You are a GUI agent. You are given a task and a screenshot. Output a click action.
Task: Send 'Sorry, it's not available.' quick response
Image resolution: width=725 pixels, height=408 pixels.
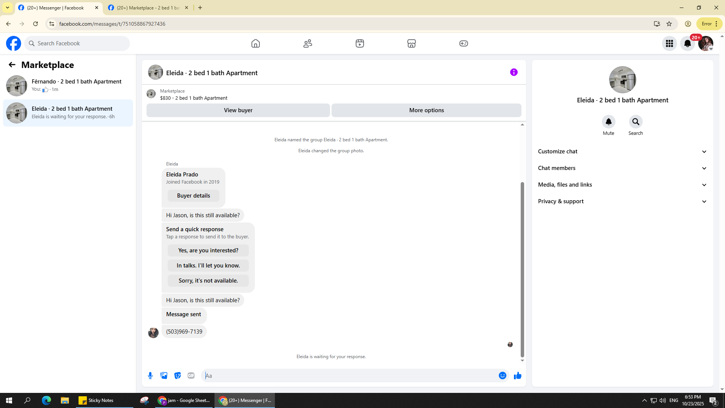208,281
